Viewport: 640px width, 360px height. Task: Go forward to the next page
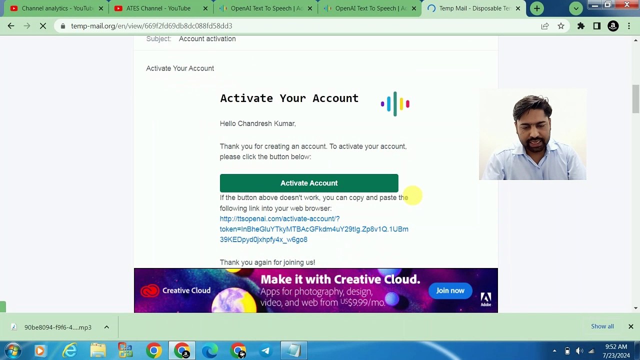pos(27,25)
